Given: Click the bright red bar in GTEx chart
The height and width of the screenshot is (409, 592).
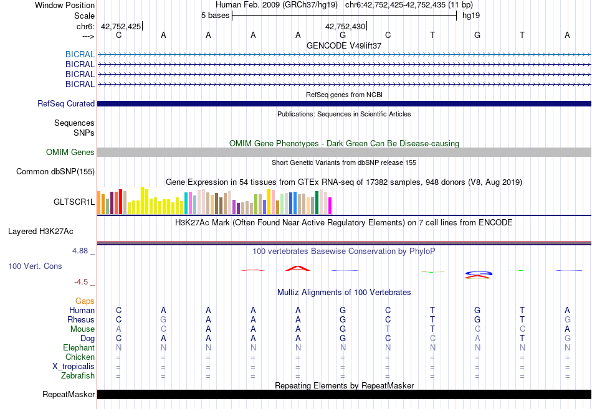Looking at the screenshot, I should (x=120, y=202).
